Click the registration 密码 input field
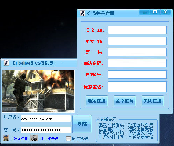This screenshot has width=174, height=146. [137, 52]
